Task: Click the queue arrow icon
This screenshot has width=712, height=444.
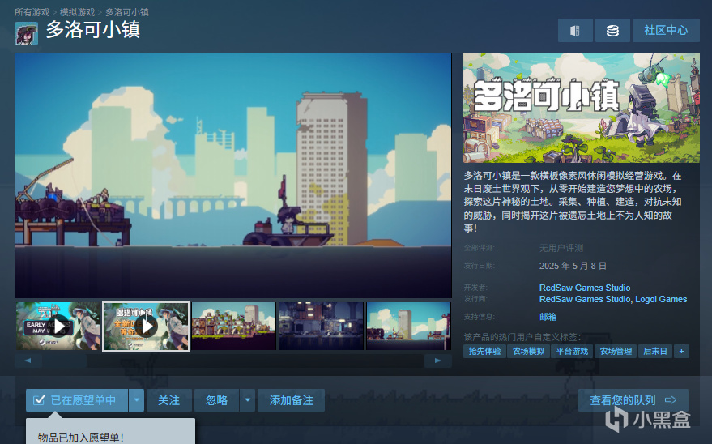Action: click(x=671, y=400)
